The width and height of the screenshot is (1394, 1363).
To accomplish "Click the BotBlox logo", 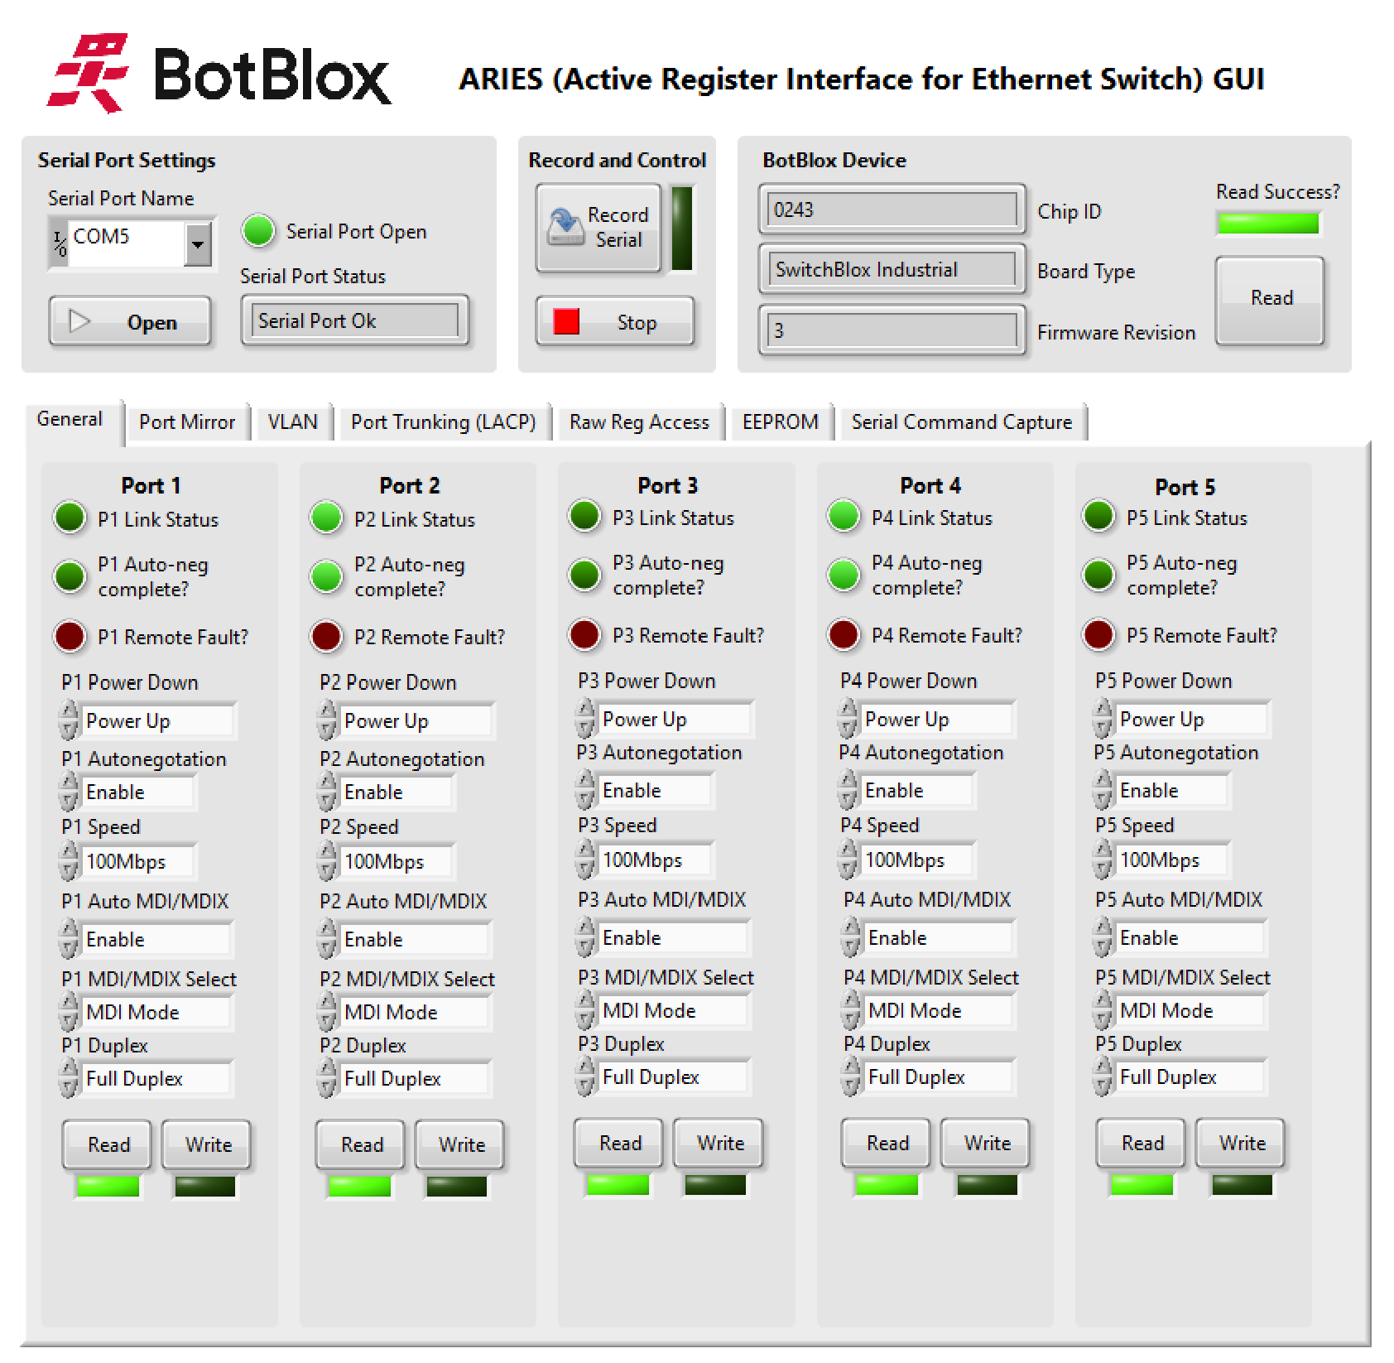I will coord(219,75).
